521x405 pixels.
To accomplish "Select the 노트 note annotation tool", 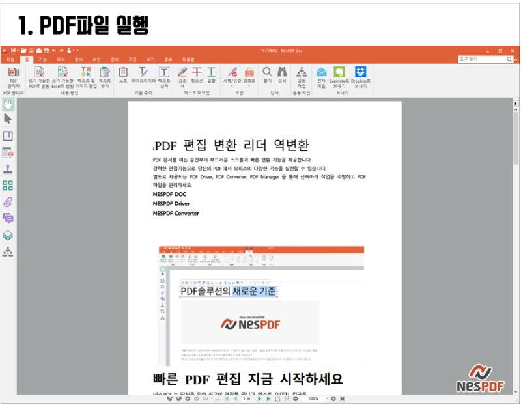I will click(x=123, y=75).
